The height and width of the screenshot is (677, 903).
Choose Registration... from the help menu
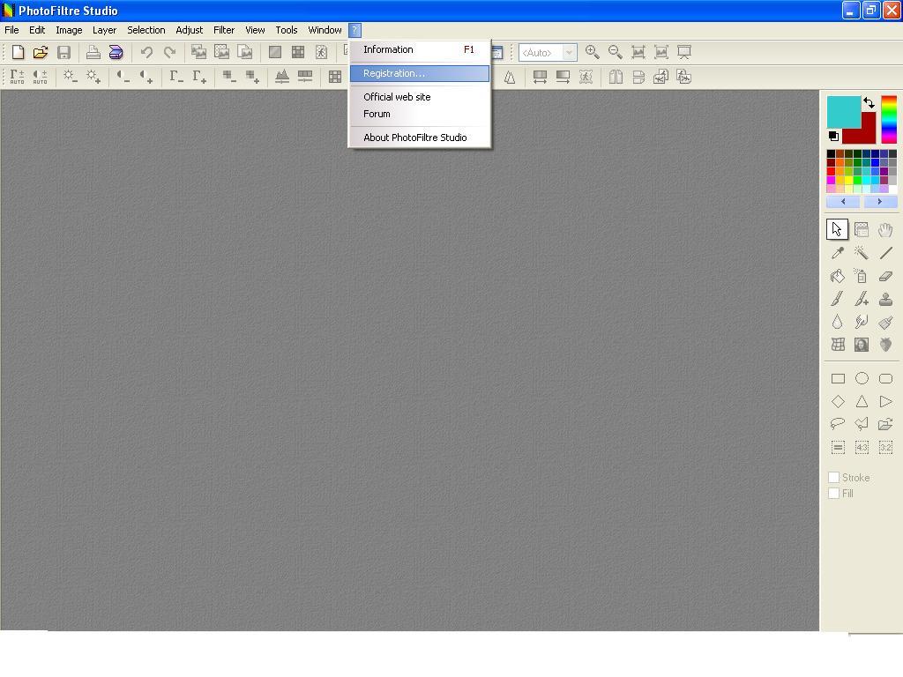click(x=420, y=73)
